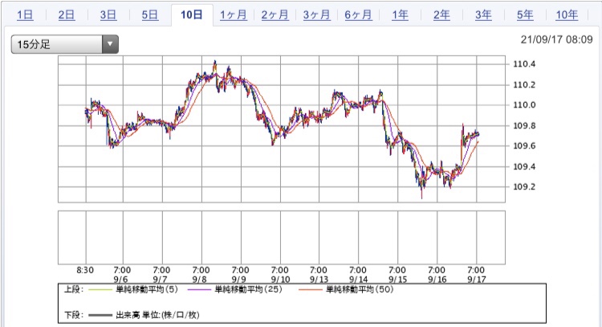Click the 9/15 date axis label
This screenshot has width=602, height=327.
click(x=398, y=280)
